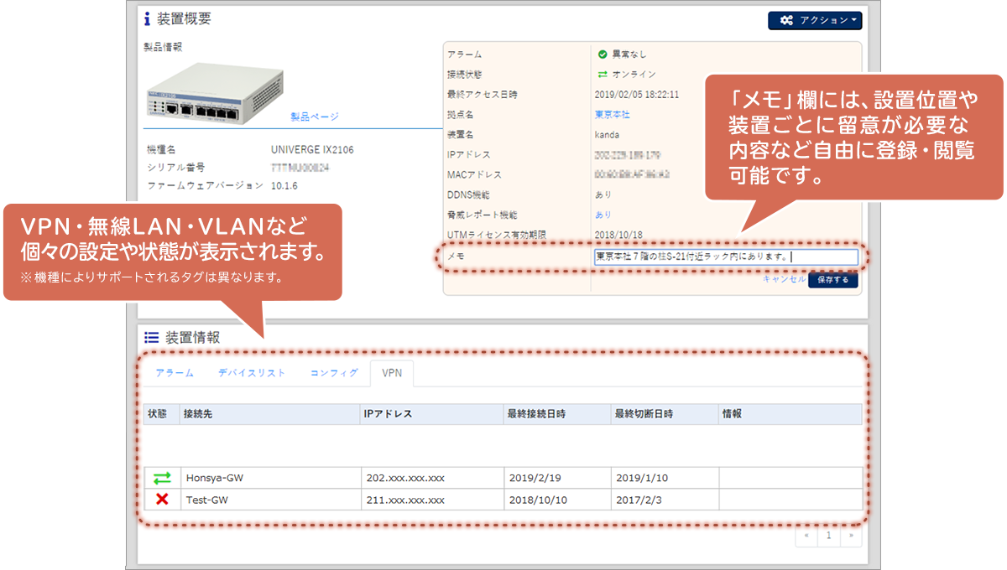Click the list icon beside 装置情報
Image resolution: width=1007 pixels, height=570 pixels.
[x=151, y=338]
